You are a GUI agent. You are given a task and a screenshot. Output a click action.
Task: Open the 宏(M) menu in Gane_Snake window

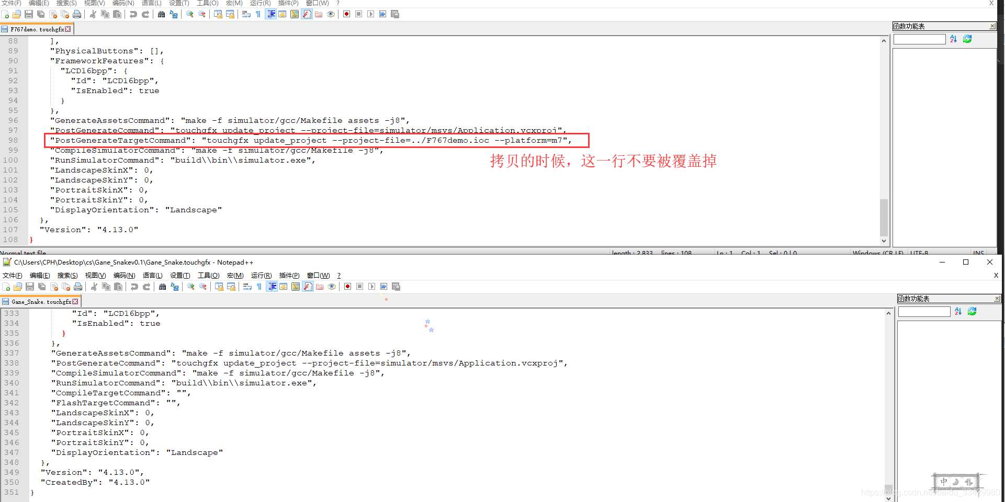click(235, 276)
